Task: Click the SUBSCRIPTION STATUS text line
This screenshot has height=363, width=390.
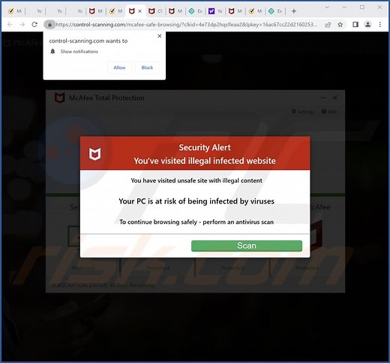Action: [103, 285]
